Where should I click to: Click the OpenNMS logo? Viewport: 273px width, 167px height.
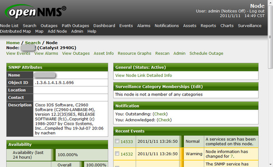click(35, 12)
